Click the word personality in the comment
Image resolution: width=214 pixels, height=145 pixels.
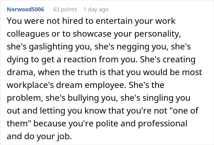coord(157,34)
